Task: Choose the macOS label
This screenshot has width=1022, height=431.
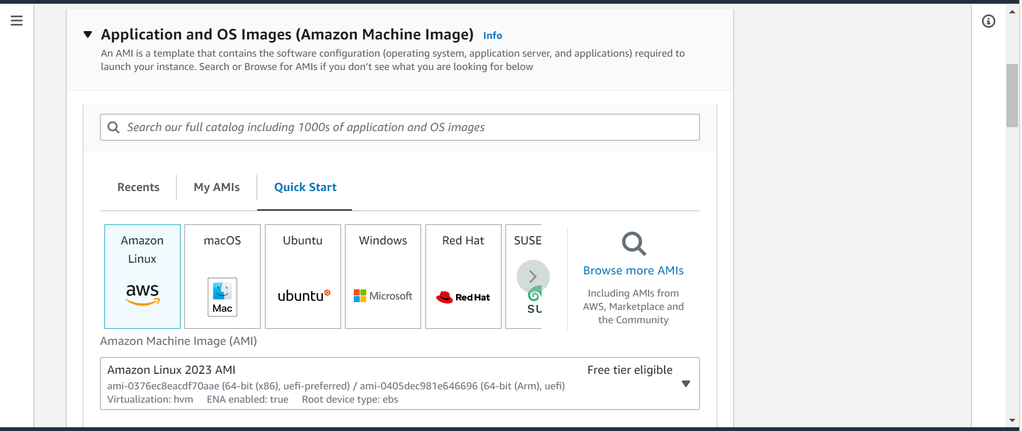Action: [222, 240]
